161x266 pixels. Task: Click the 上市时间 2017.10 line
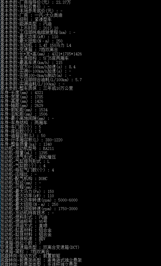pos(29,28)
